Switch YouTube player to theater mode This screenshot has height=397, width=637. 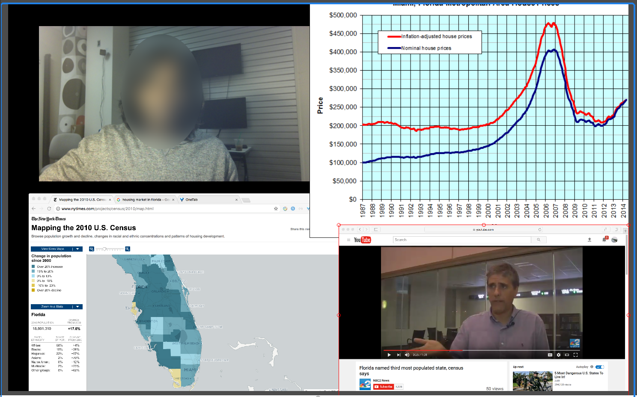(x=567, y=355)
